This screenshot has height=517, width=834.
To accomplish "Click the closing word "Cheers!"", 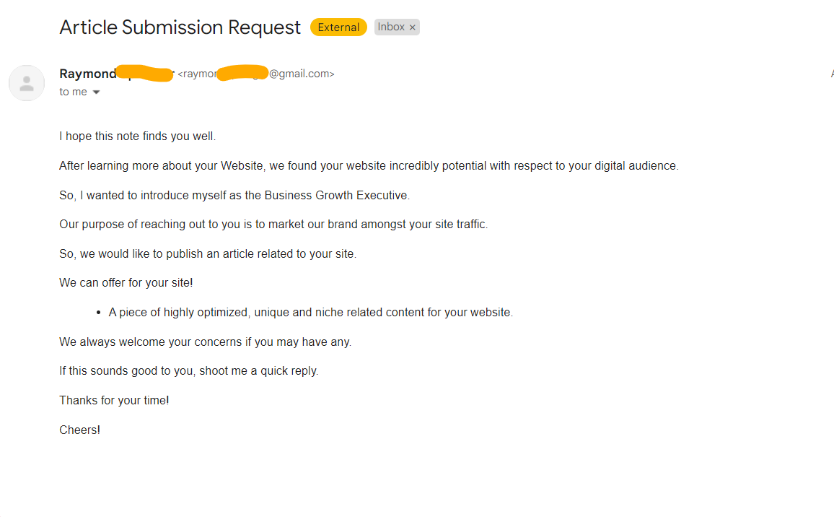I will point(80,430).
